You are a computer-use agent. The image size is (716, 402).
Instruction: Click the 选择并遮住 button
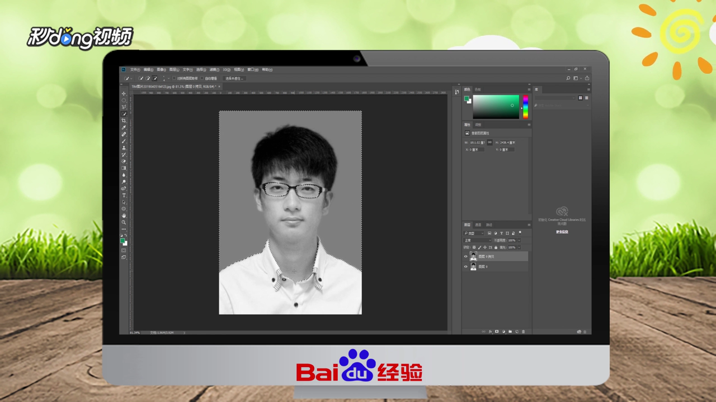234,78
